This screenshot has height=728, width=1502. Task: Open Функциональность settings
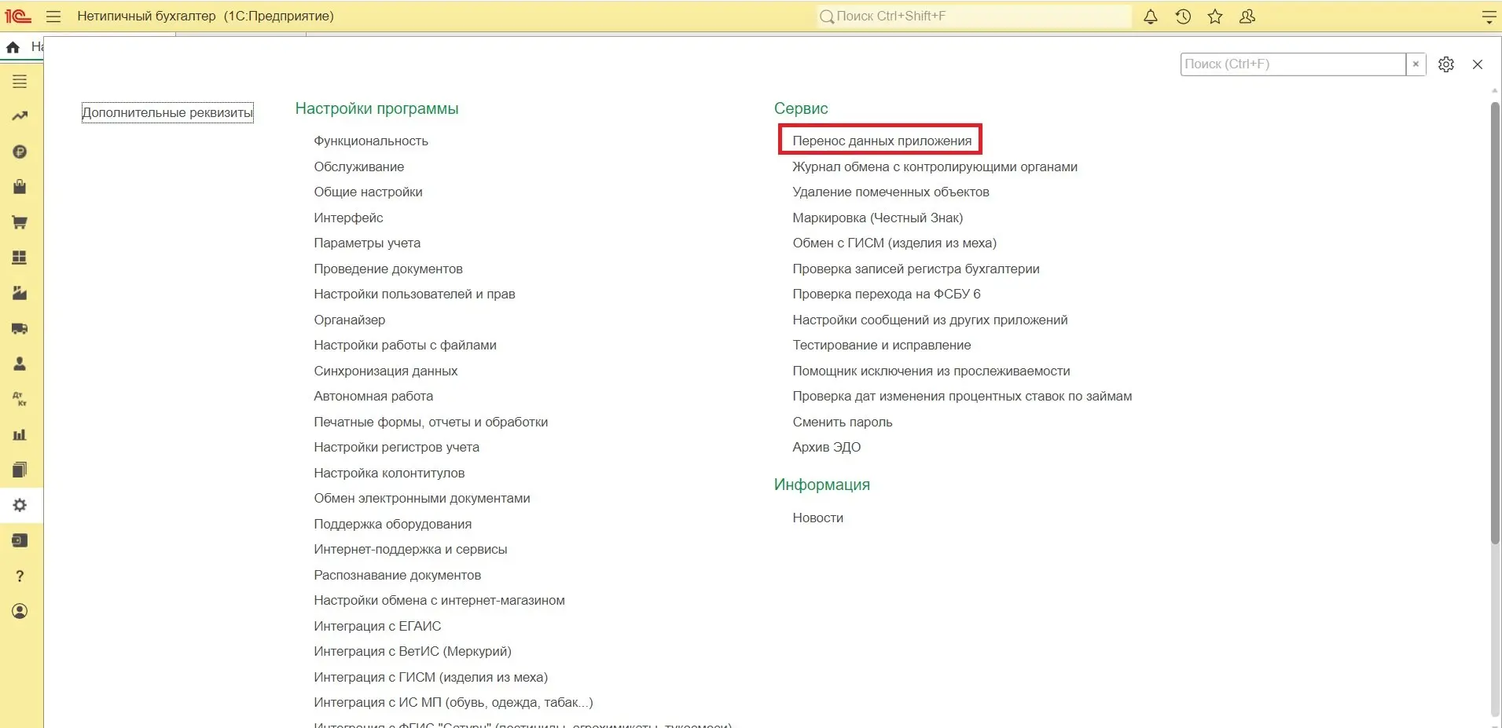(x=371, y=141)
